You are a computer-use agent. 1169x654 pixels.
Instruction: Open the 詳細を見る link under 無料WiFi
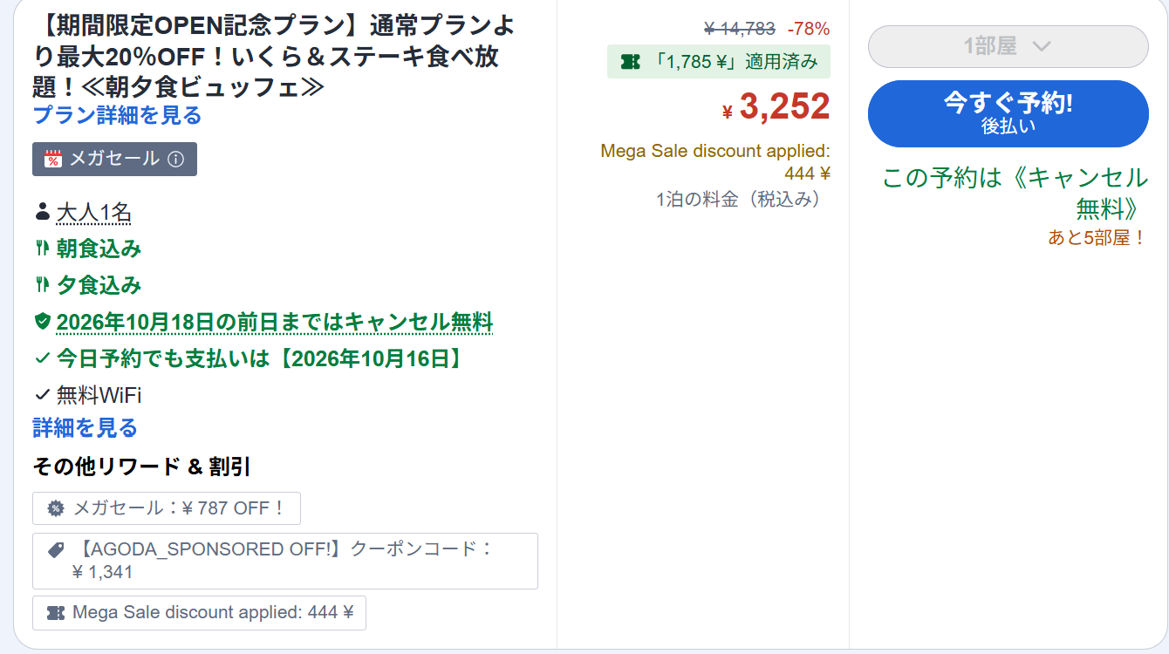tap(85, 428)
